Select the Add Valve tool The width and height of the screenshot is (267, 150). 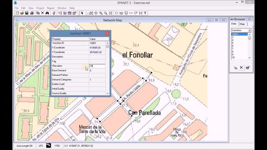pyautogui.click(x=141, y=13)
